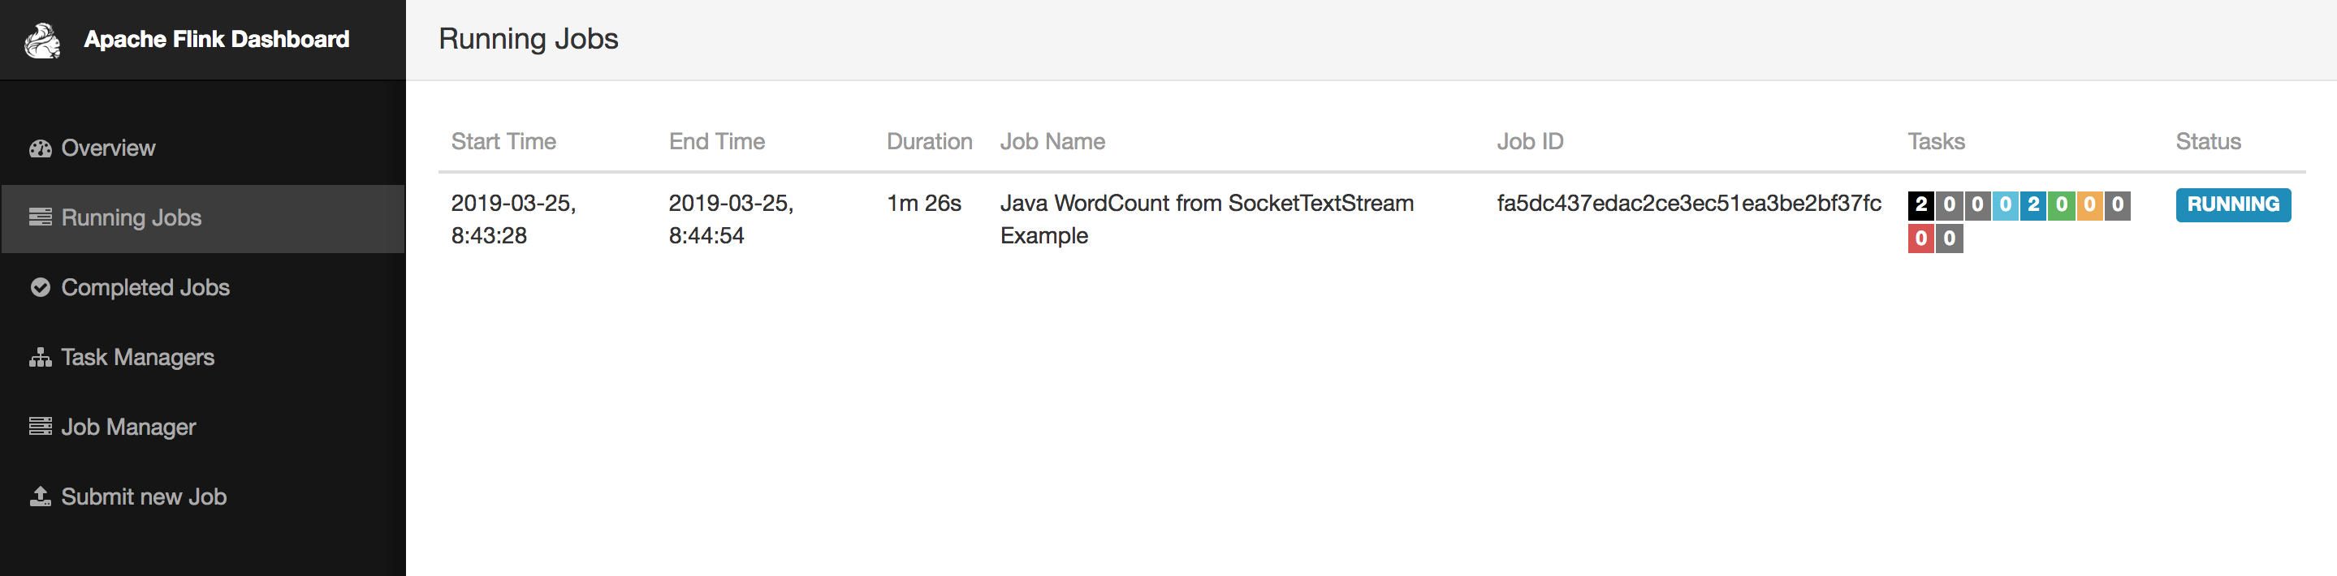This screenshot has height=576, width=2337.
Task: Open the Java WordCount job name link
Action: click(x=1206, y=204)
